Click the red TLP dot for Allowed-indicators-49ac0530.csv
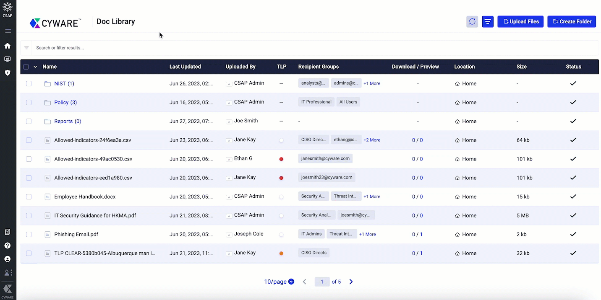Screen dimensions: 601x300 coord(281,159)
